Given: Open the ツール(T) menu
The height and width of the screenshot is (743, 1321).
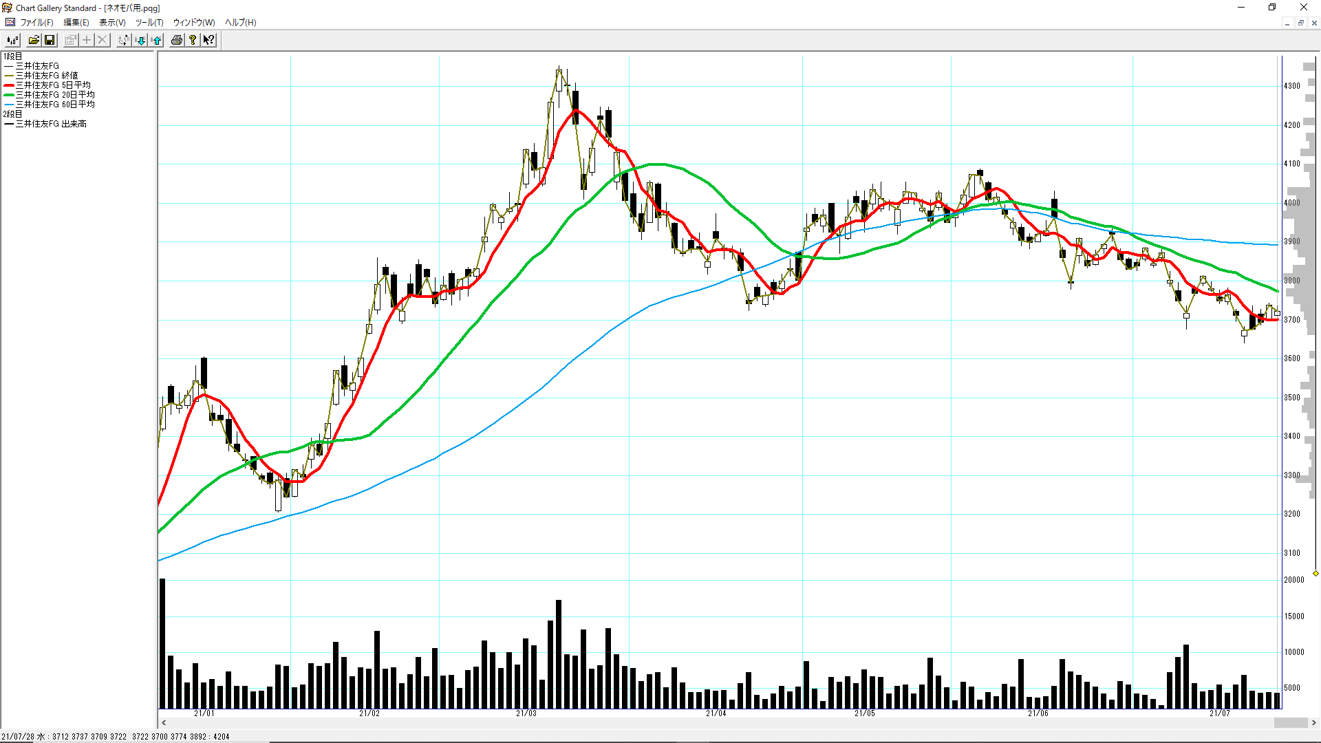Looking at the screenshot, I should coord(149,22).
